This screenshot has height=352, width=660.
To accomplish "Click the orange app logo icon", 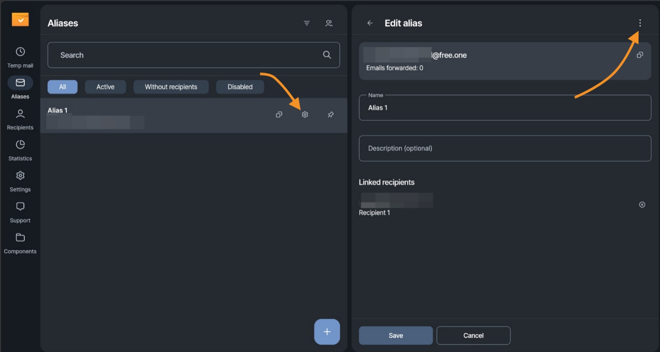I will pos(20,19).
